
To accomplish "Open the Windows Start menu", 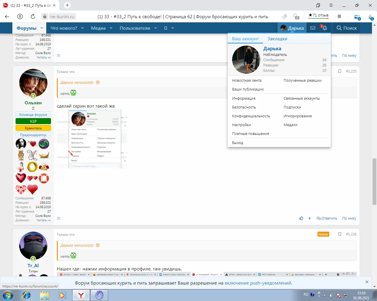I will point(8,295).
